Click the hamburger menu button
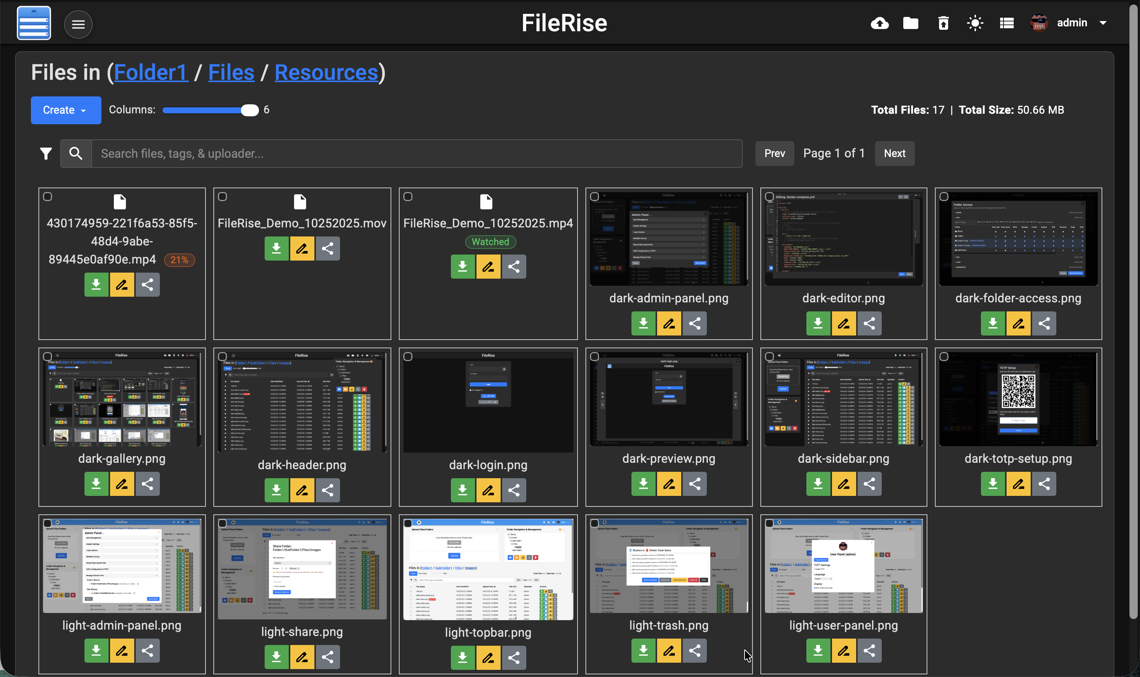Image resolution: width=1140 pixels, height=677 pixels. pos(78,24)
